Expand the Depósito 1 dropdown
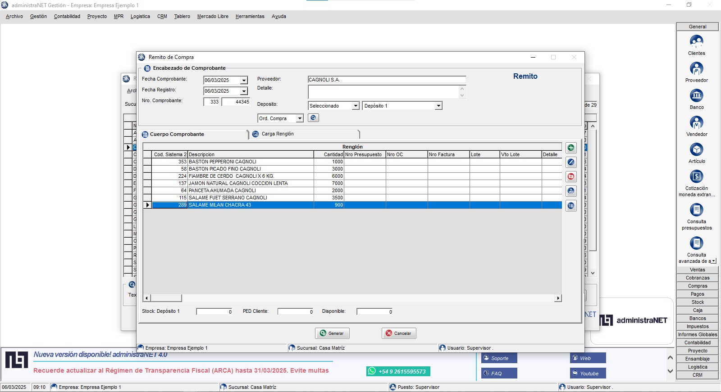 click(x=438, y=106)
